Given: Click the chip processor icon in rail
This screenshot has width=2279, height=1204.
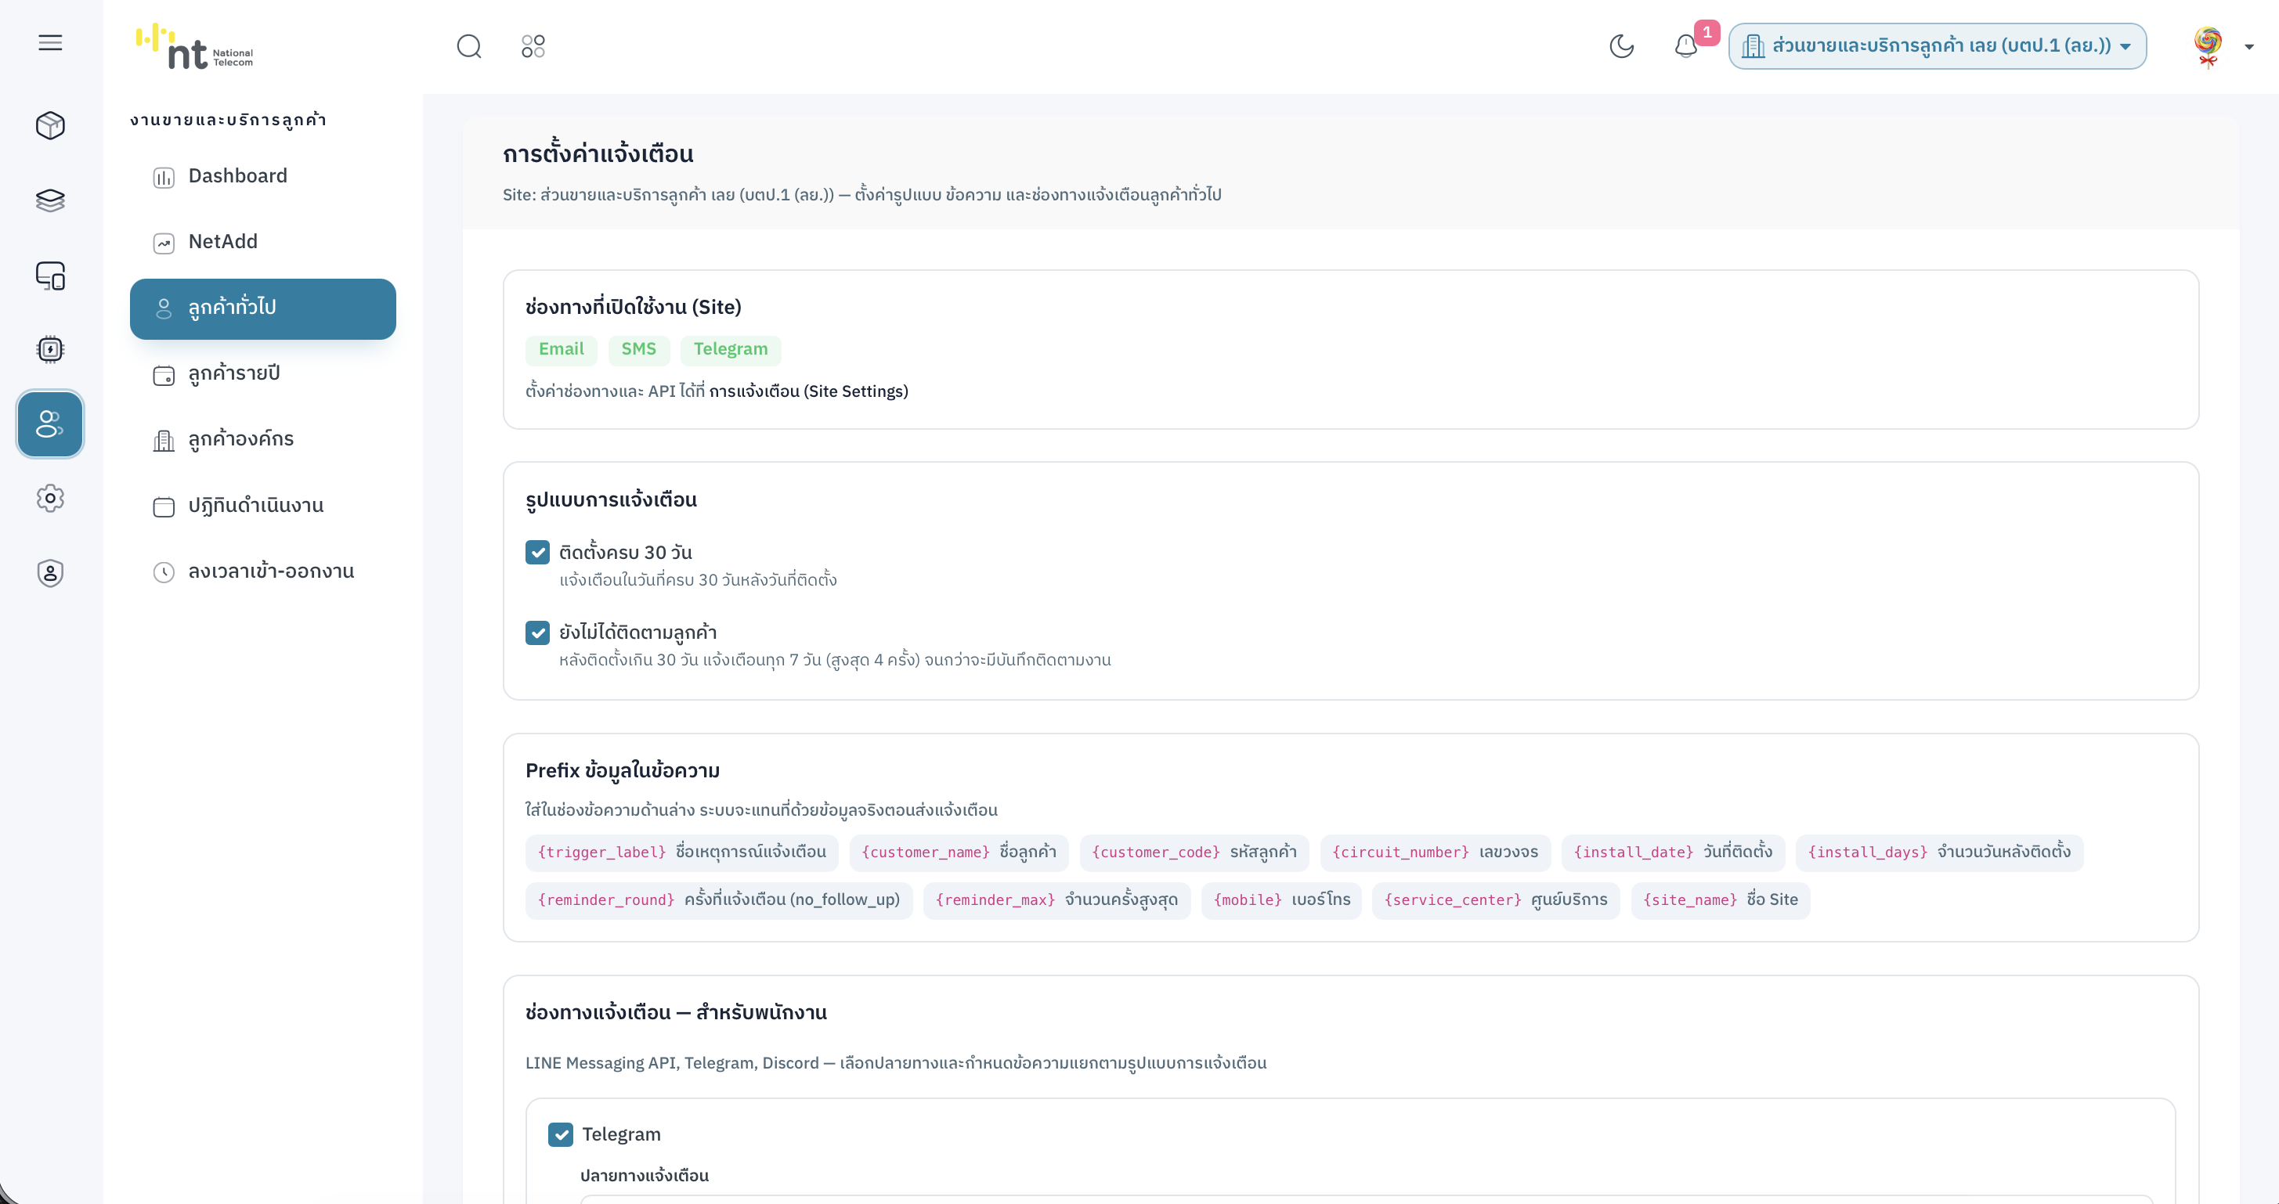Looking at the screenshot, I should pos(50,349).
